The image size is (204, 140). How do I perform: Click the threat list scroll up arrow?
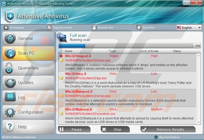click(x=199, y=56)
